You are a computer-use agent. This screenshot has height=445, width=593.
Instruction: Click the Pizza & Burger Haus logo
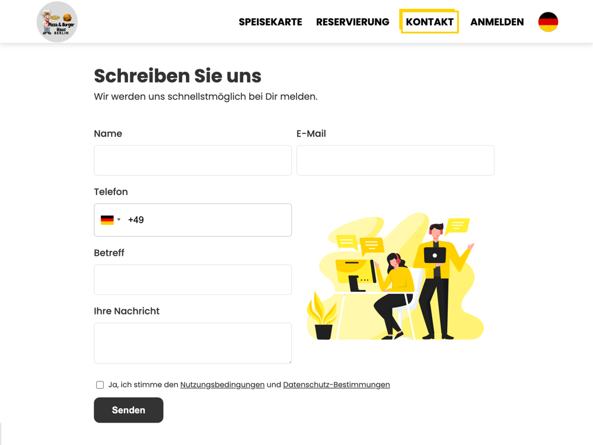pos(57,21)
